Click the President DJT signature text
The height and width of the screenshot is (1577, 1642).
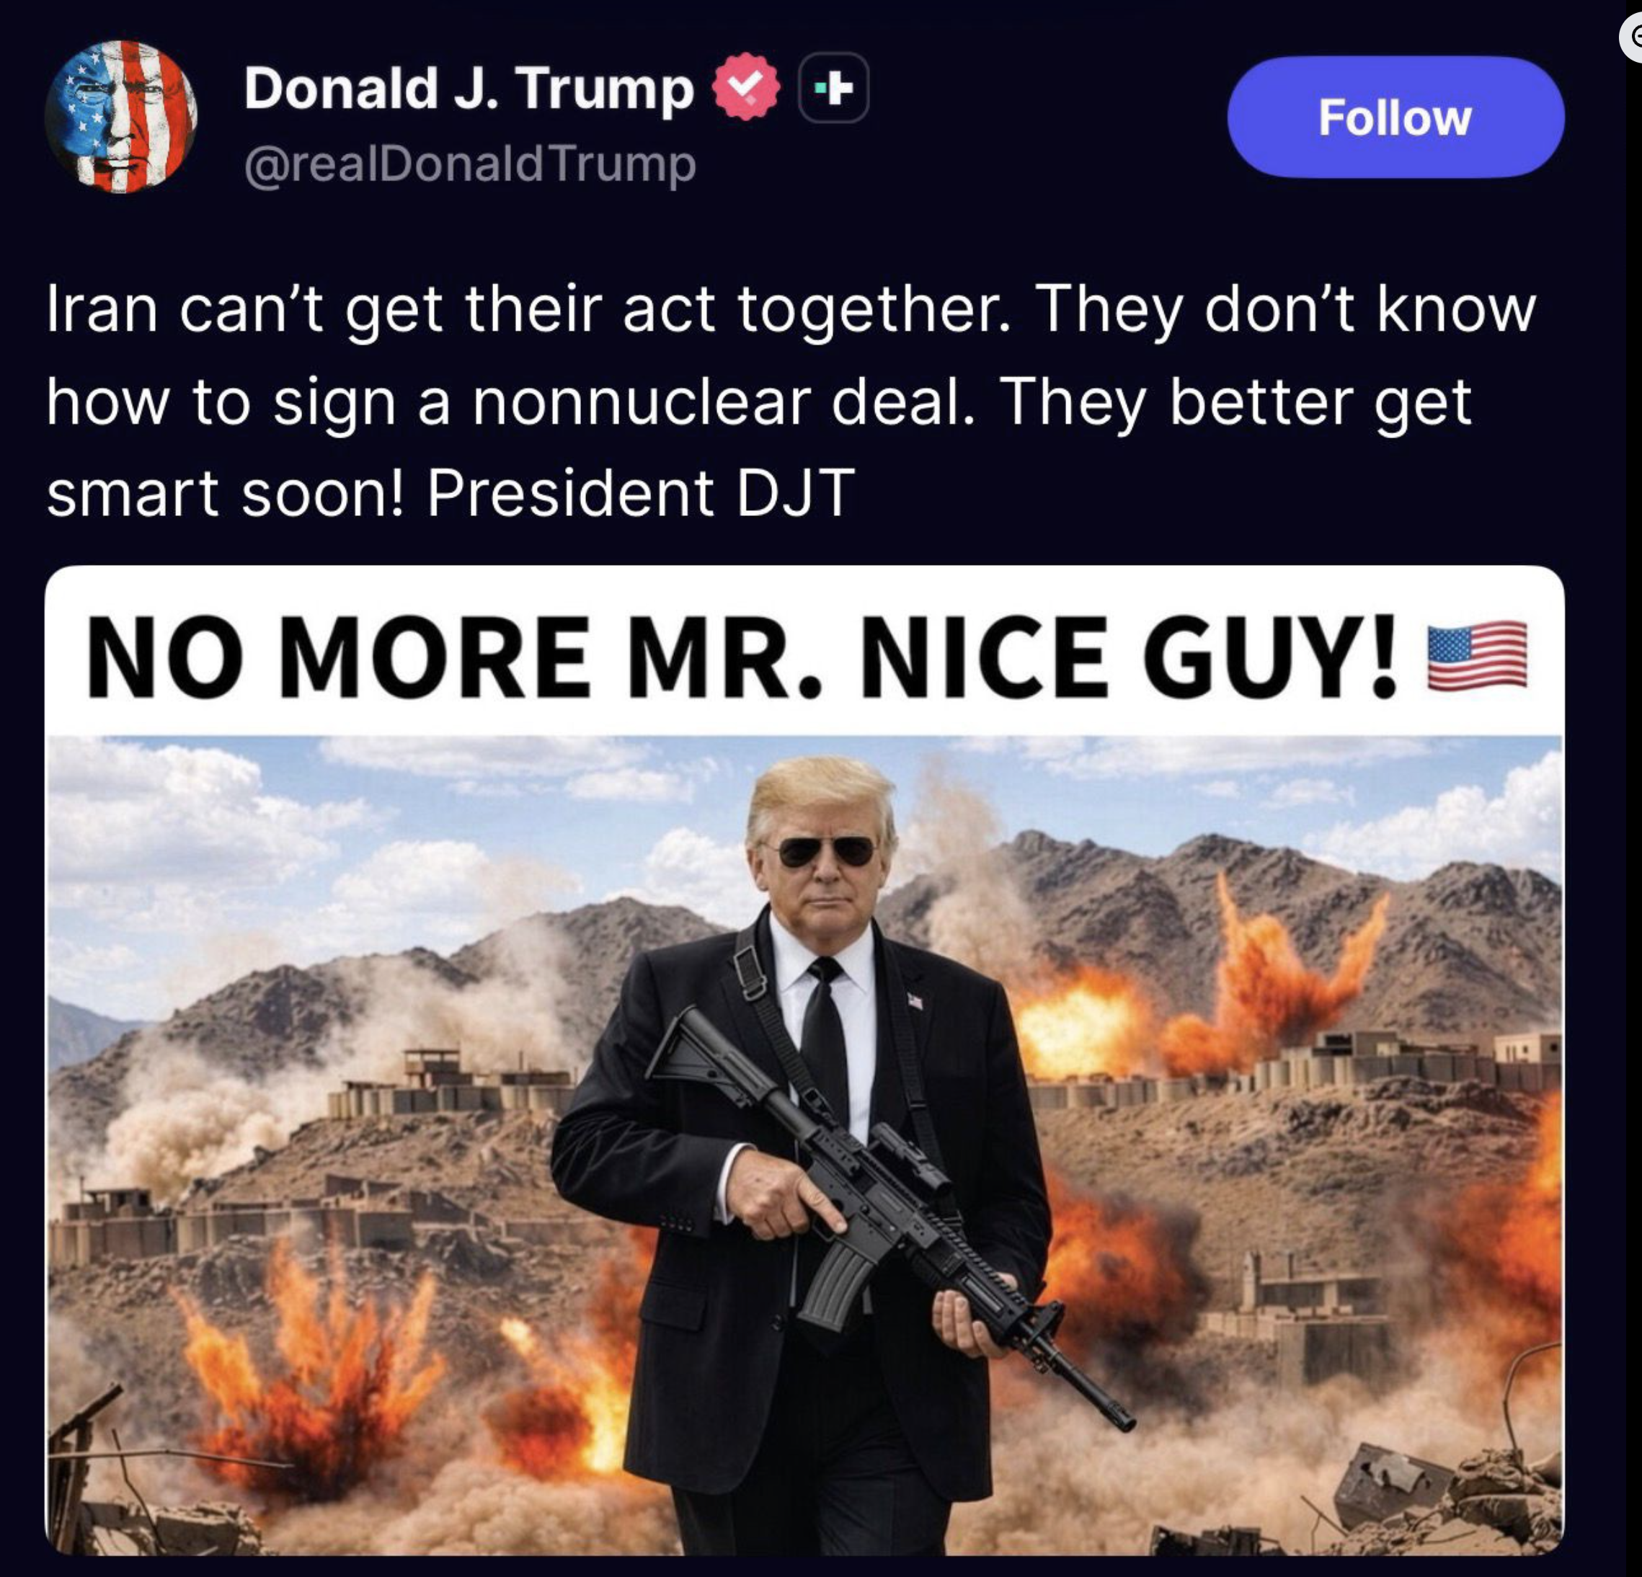tap(641, 492)
